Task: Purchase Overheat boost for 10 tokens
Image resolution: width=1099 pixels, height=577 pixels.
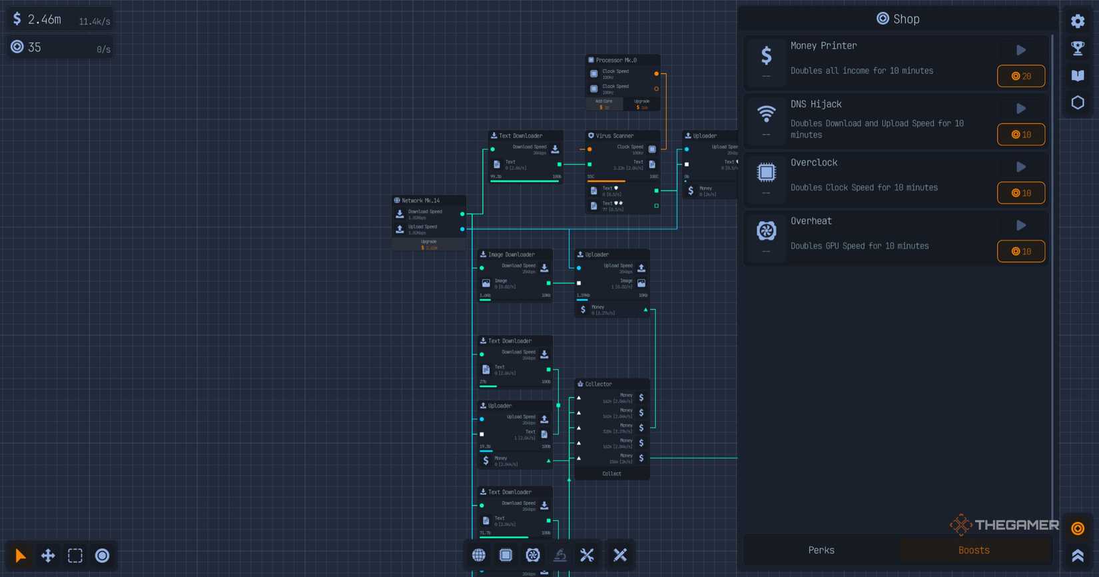Action: pyautogui.click(x=1020, y=251)
